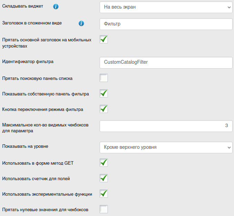This screenshot has width=234, height=216.
Task: Click info icon beside "Заголовок в сложенном виде"
Action: point(81,23)
